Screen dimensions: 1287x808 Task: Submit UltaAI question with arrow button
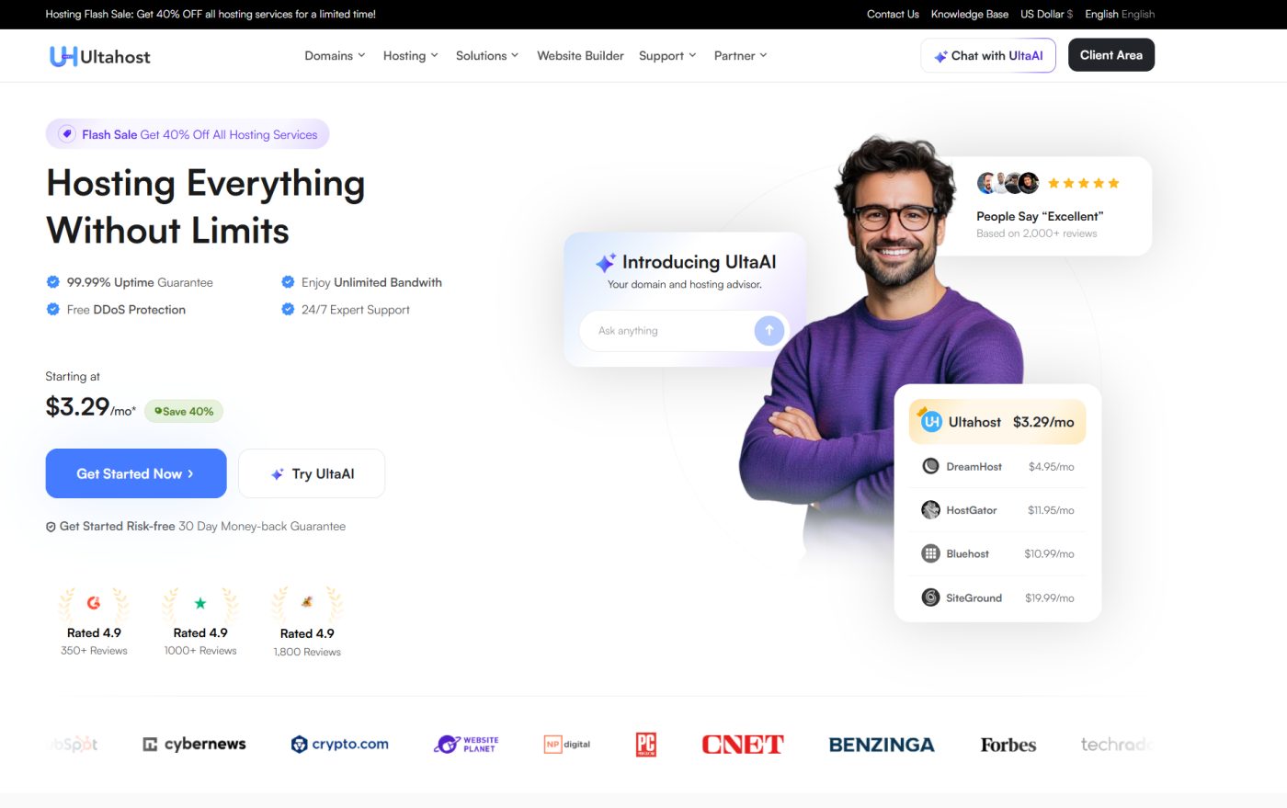pyautogui.click(x=769, y=330)
